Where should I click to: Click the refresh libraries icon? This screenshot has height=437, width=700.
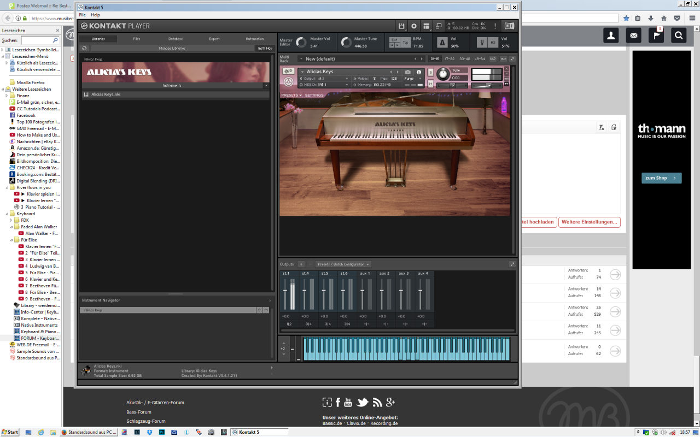click(84, 48)
